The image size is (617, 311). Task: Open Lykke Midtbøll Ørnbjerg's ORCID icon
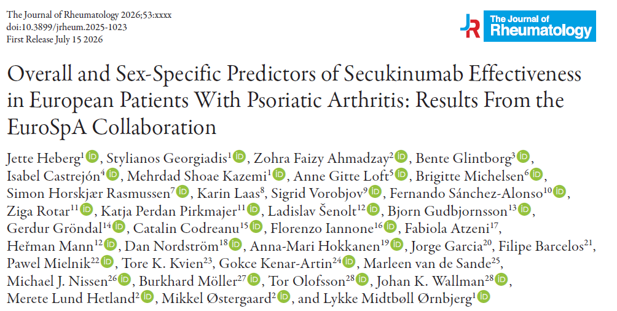click(x=484, y=297)
